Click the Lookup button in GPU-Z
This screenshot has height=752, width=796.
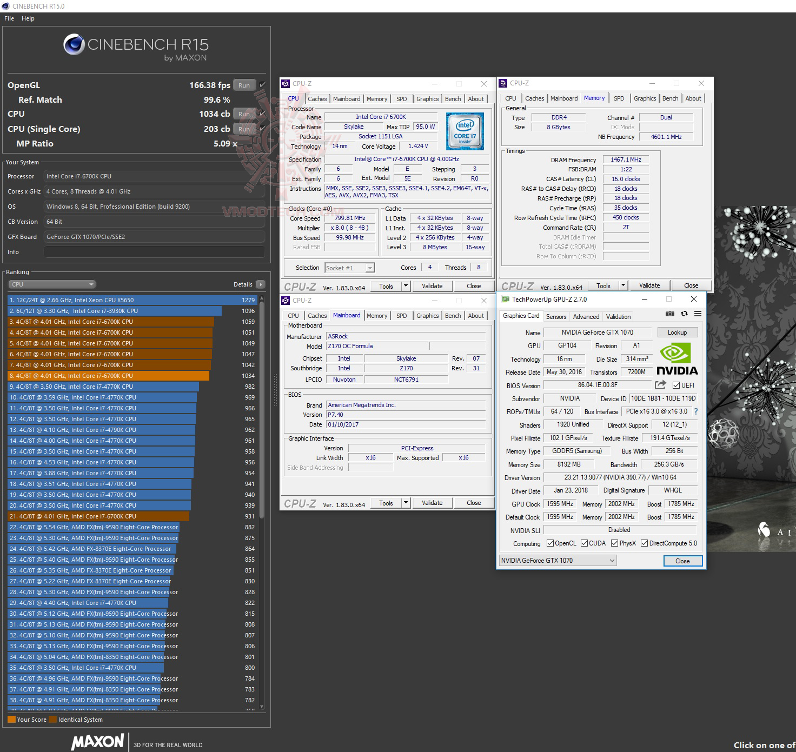tap(677, 332)
